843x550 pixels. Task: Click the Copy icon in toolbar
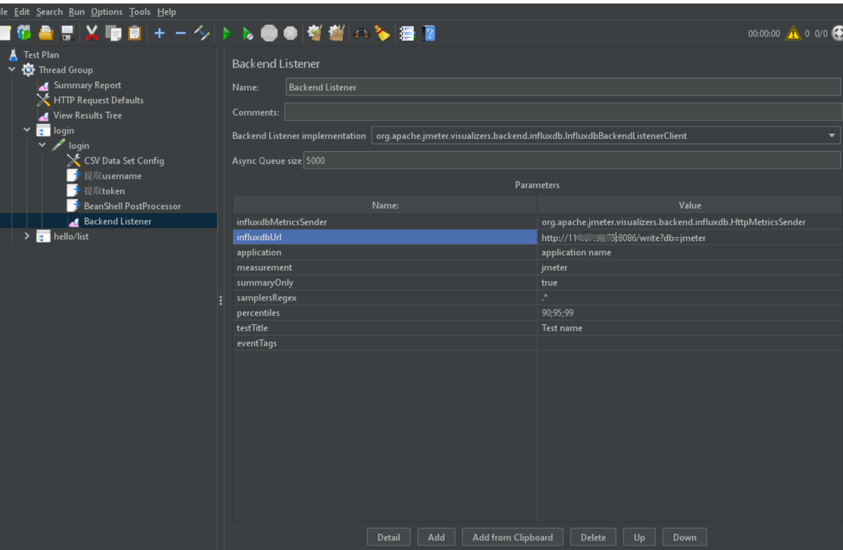click(x=113, y=33)
